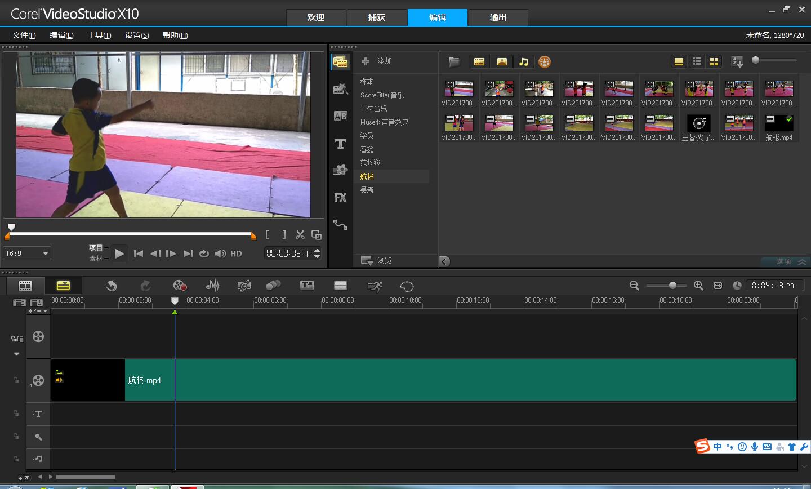This screenshot has height=489, width=811.
Task: Select Clip (素材) play mode
Action: (96, 259)
